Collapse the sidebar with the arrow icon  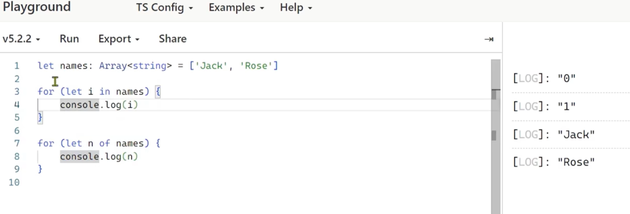click(x=489, y=39)
